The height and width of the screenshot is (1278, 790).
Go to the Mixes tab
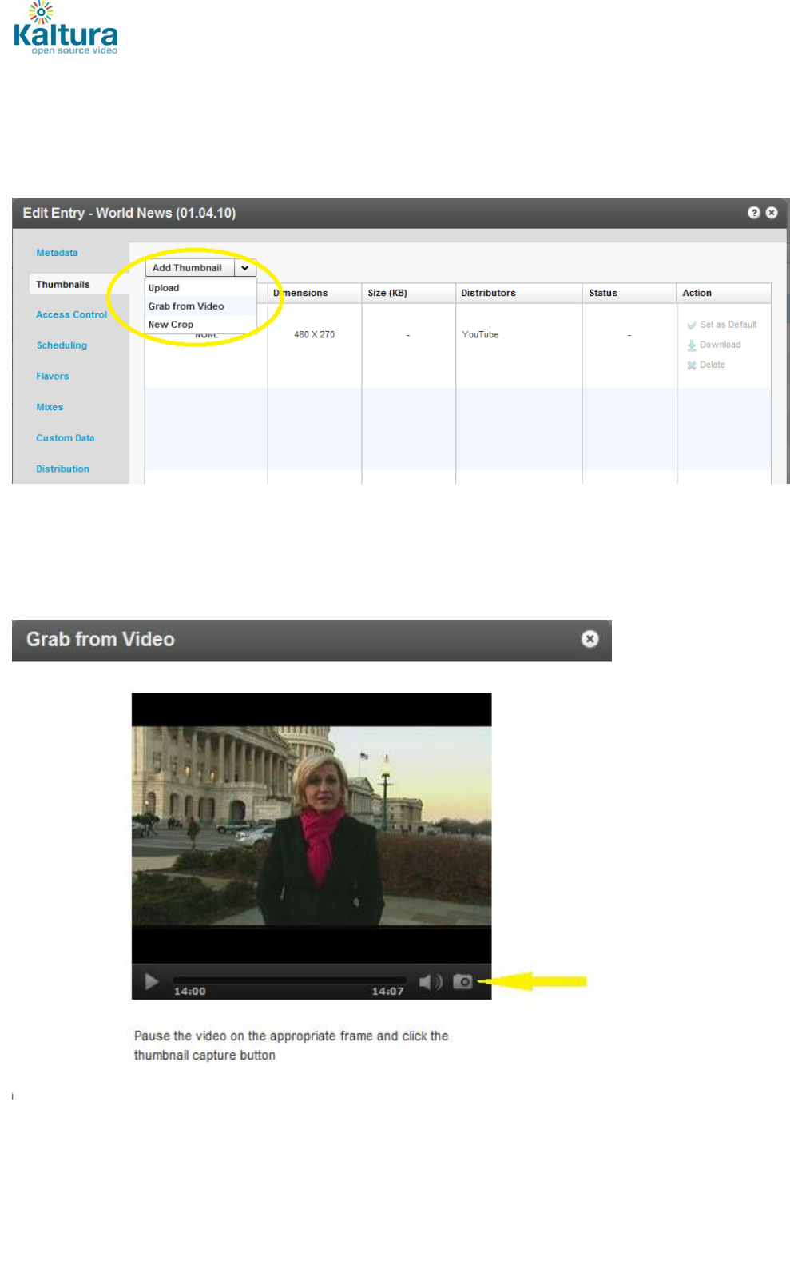click(x=50, y=407)
